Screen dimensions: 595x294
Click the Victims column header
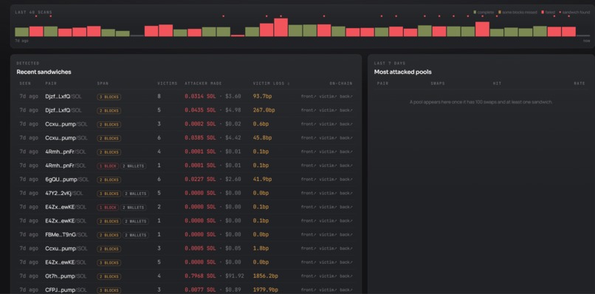coord(168,83)
